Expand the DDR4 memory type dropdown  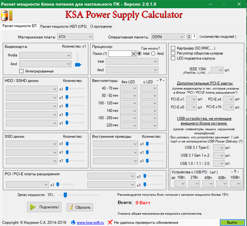pos(168,37)
